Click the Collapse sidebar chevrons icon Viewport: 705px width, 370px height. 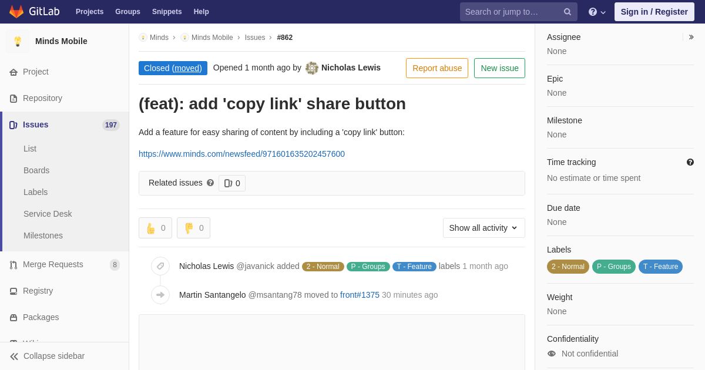tap(14, 356)
